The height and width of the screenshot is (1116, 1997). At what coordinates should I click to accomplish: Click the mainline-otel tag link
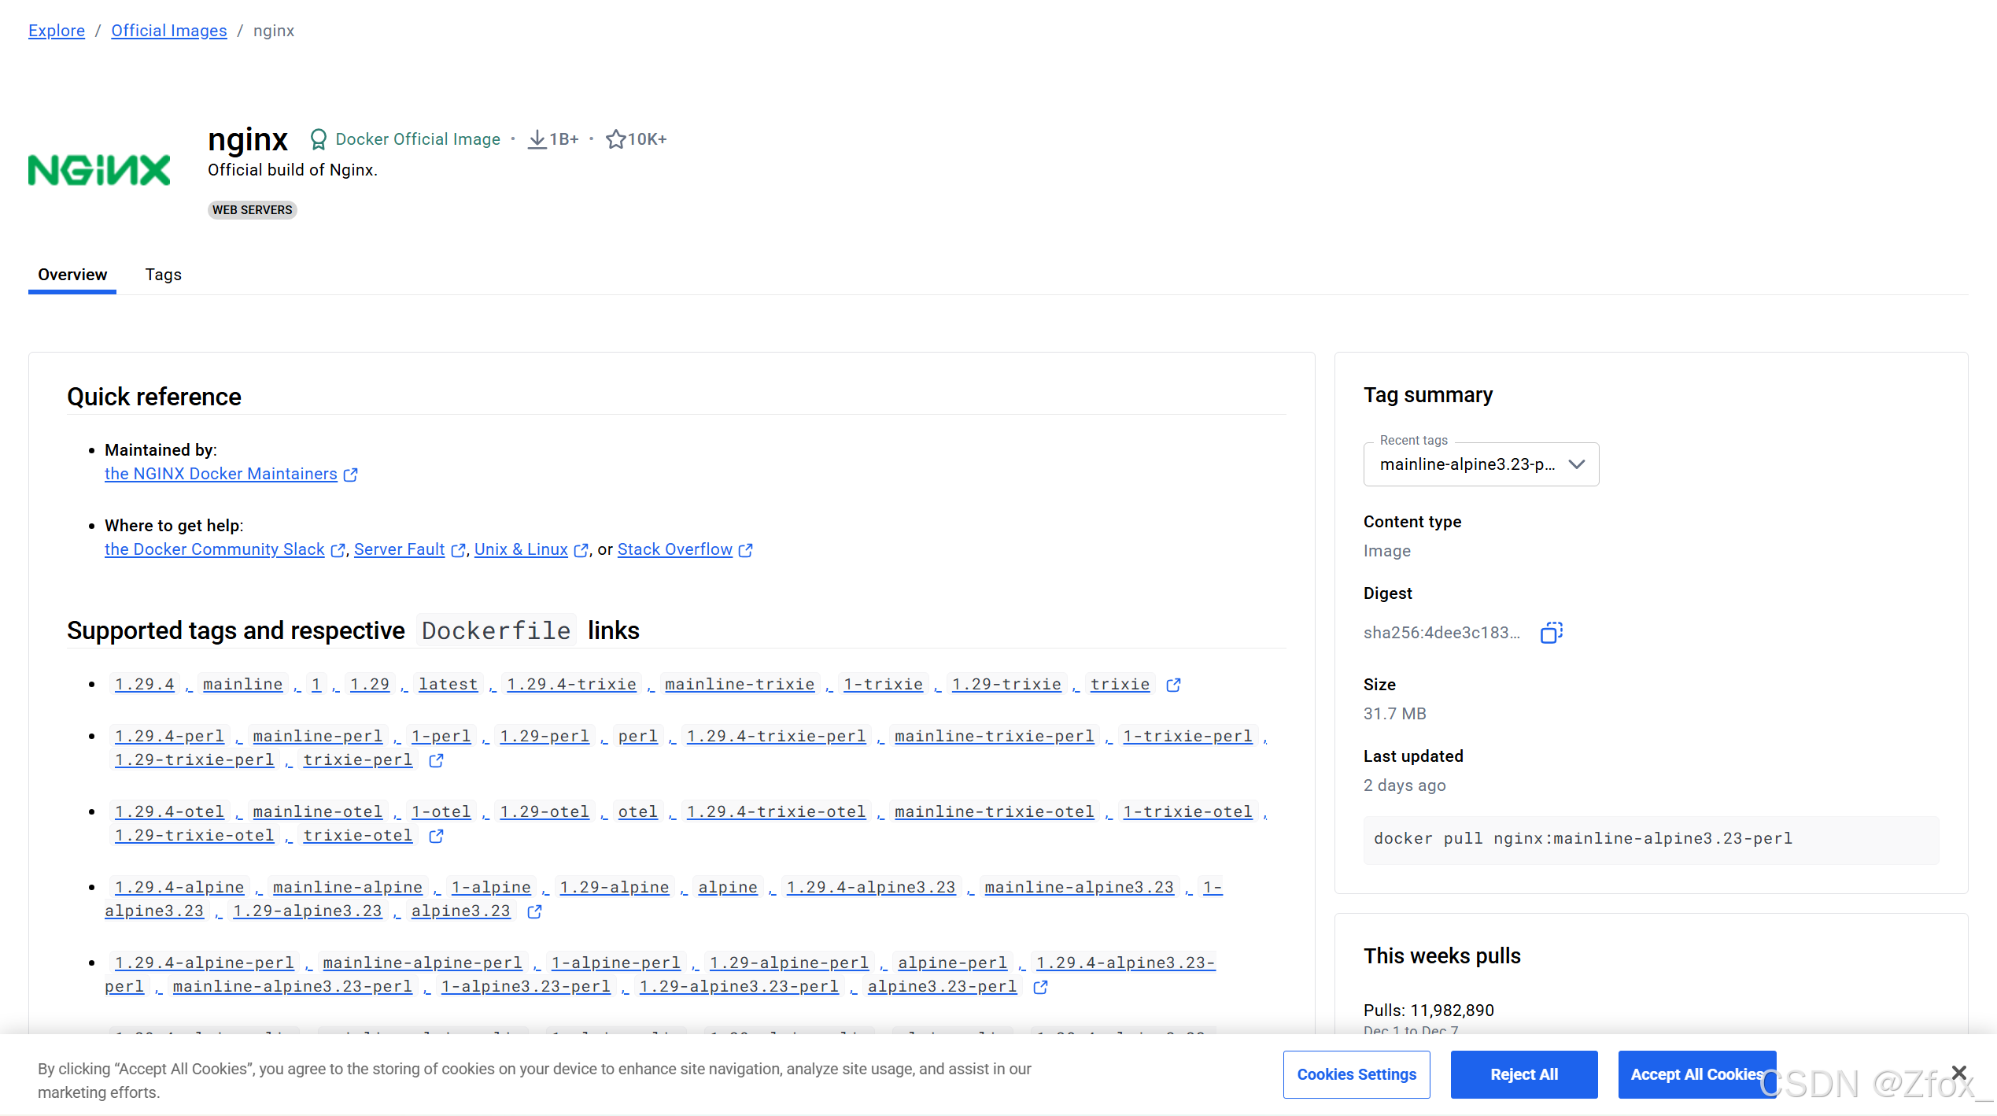point(318,812)
